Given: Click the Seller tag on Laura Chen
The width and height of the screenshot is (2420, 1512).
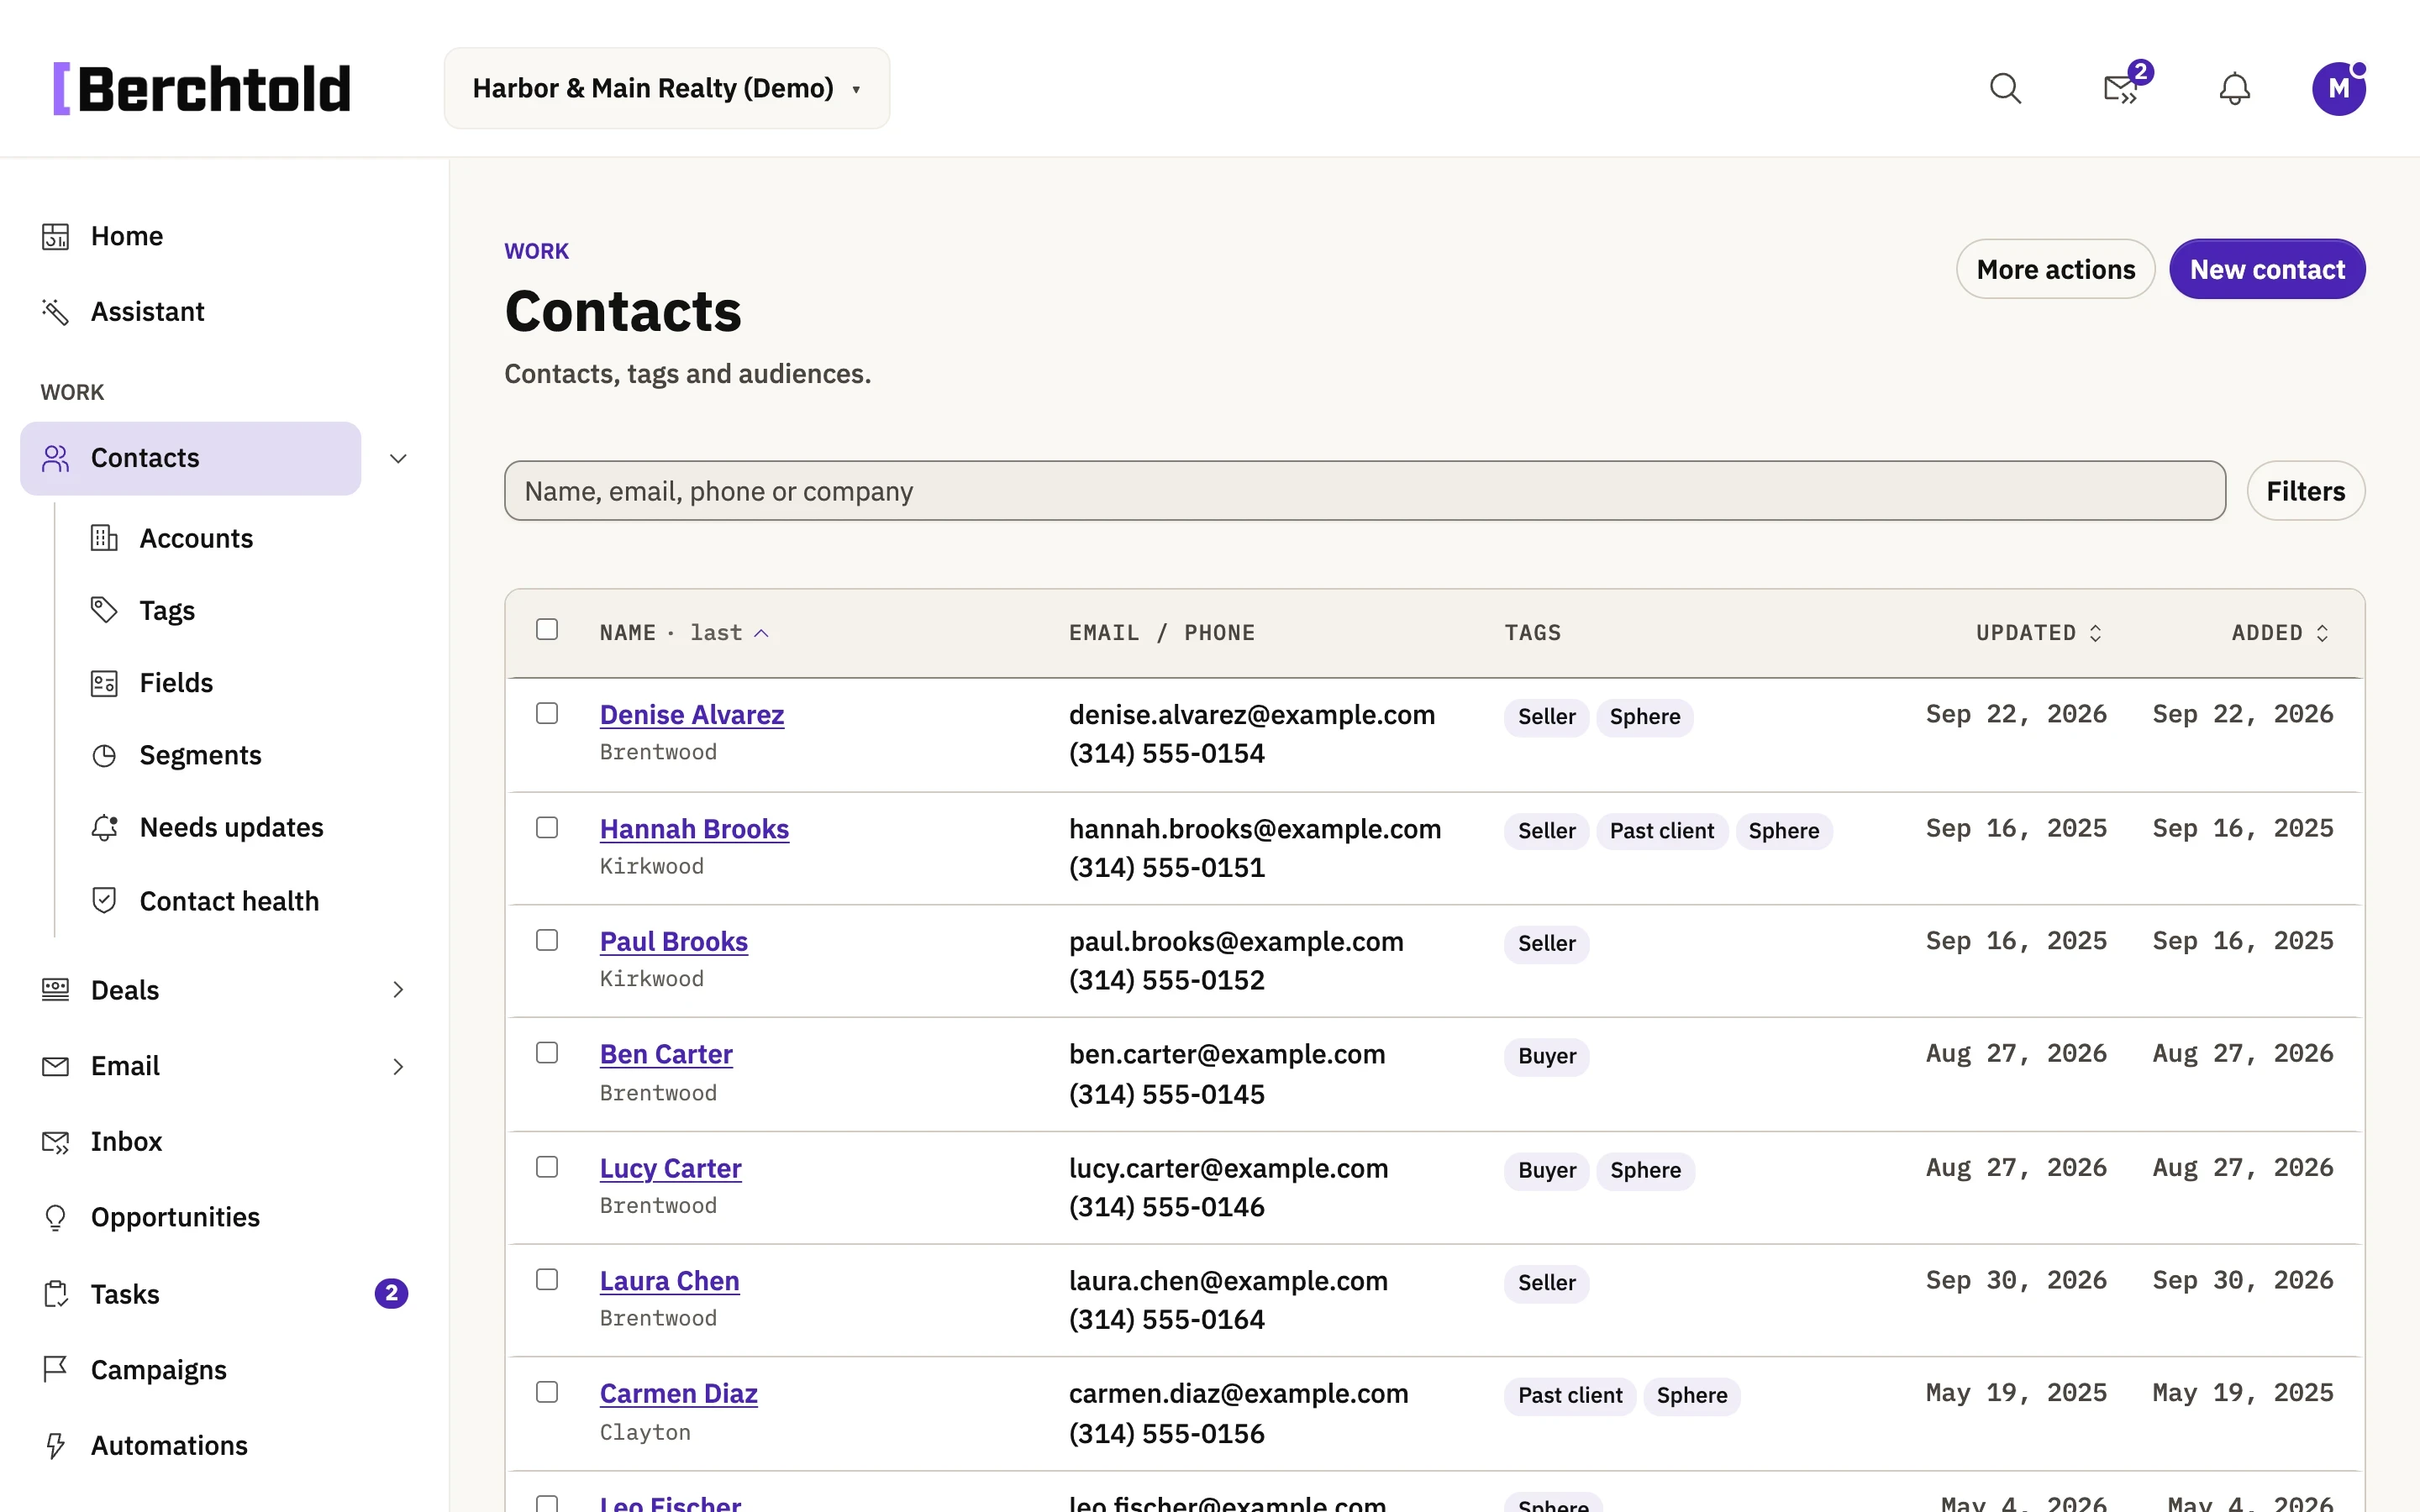Looking at the screenshot, I should pos(1546,1283).
